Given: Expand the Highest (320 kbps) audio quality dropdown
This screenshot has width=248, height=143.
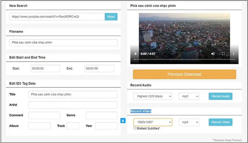Looking at the screenshot, I should [x=153, y=96].
